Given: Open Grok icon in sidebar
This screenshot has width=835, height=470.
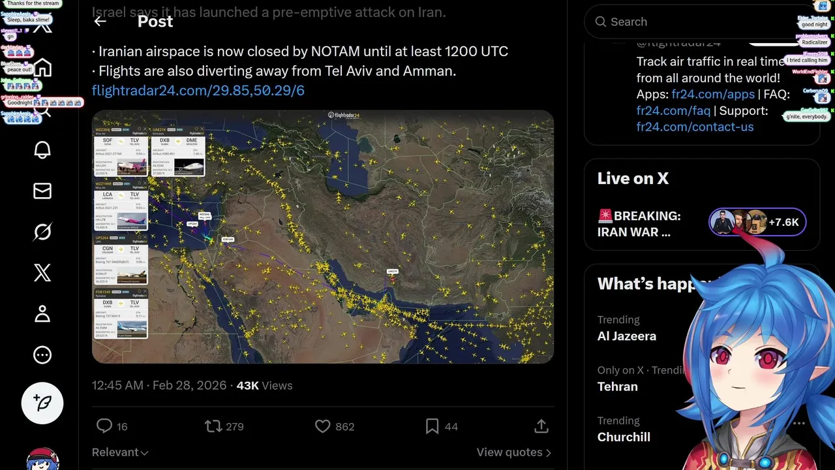Looking at the screenshot, I should tap(42, 232).
